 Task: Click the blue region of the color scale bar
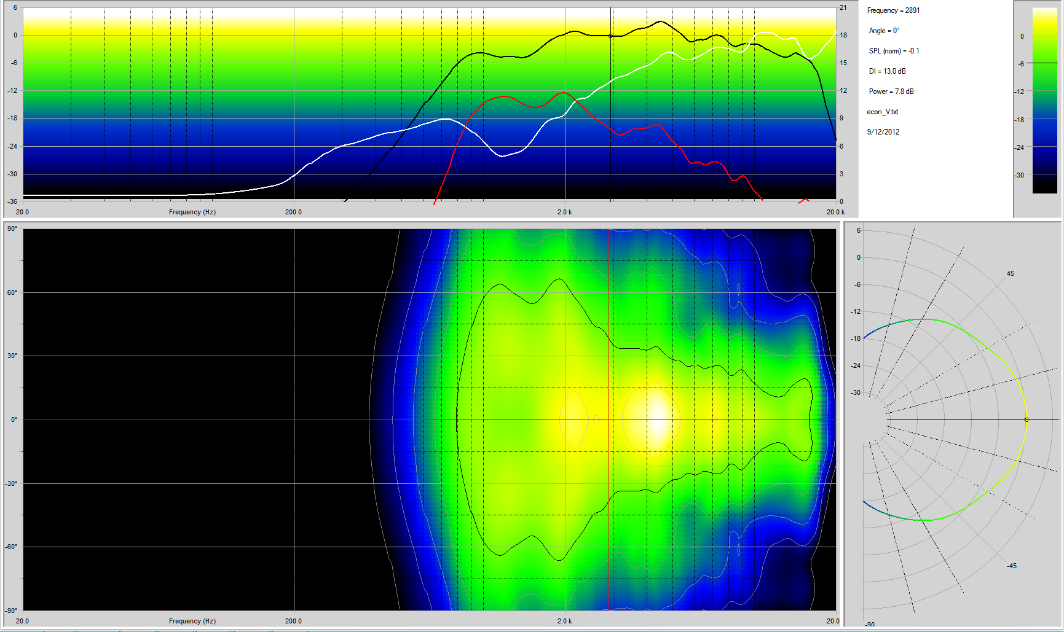click(1044, 132)
